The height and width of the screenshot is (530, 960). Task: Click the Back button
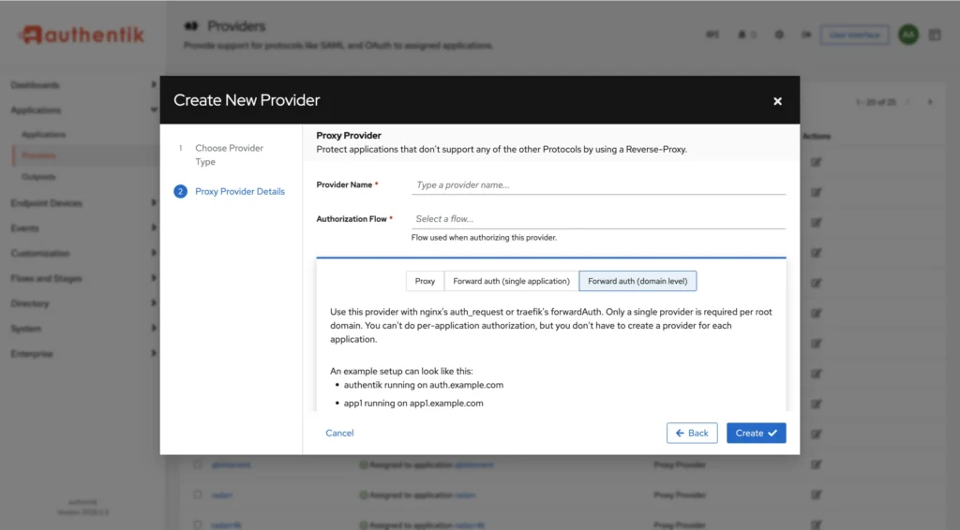click(692, 433)
